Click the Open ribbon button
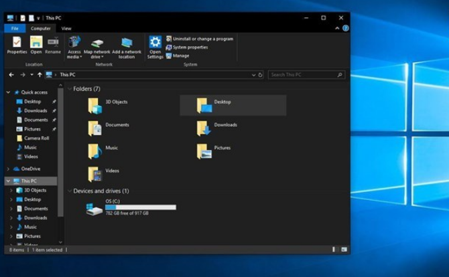 click(36, 45)
